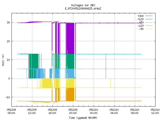Click the +5V legend label
Viewport: 160px width, 120px height.
[141, 22]
